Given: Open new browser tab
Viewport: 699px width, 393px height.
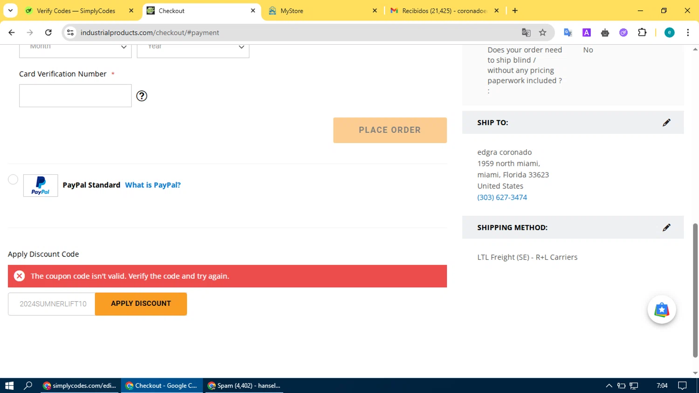Looking at the screenshot, I should click(515, 11).
